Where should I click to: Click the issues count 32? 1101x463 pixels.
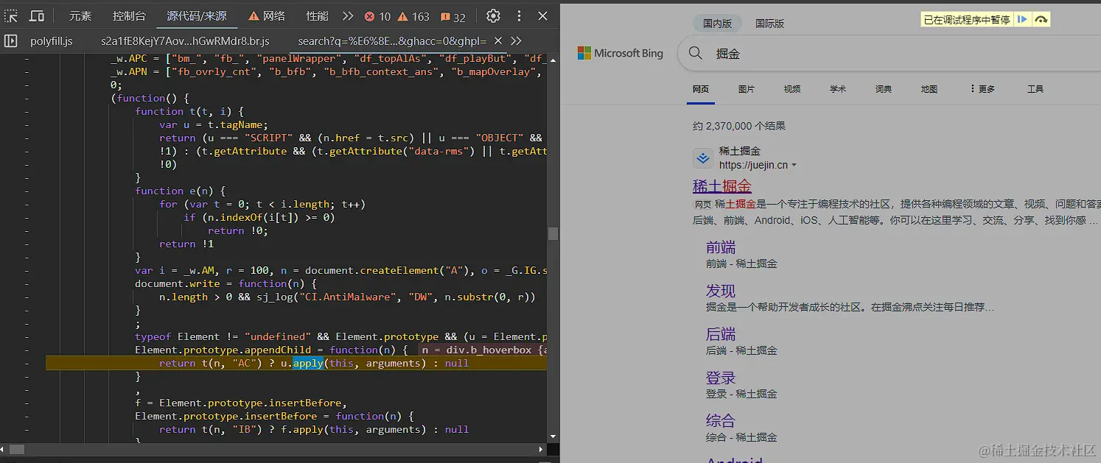453,16
